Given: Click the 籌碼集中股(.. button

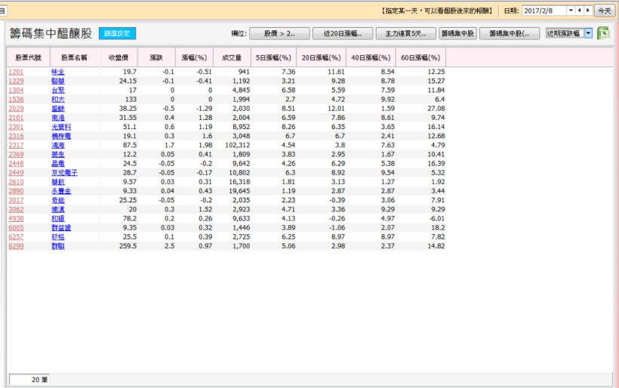Looking at the screenshot, I should (510, 33).
